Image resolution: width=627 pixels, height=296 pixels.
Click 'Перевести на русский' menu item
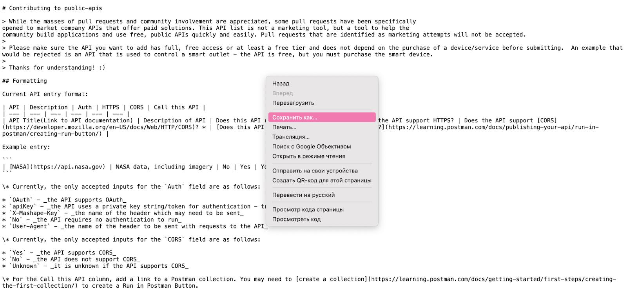(303, 195)
